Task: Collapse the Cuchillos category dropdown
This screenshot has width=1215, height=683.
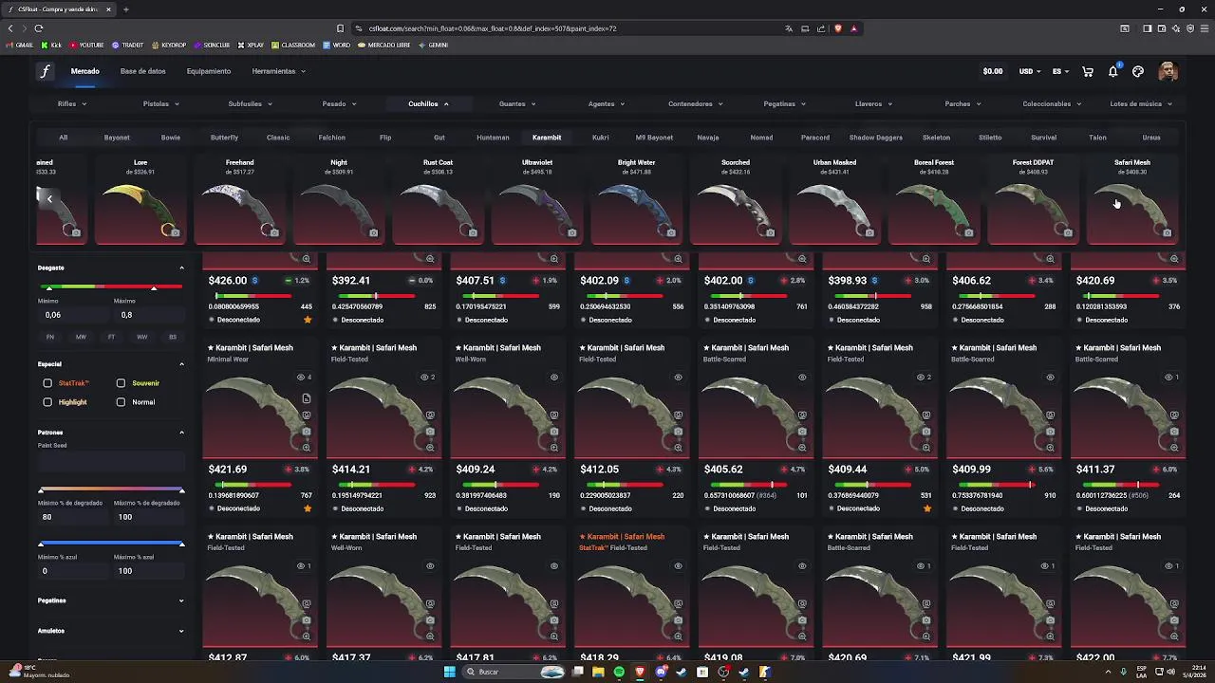Action: coord(428,103)
